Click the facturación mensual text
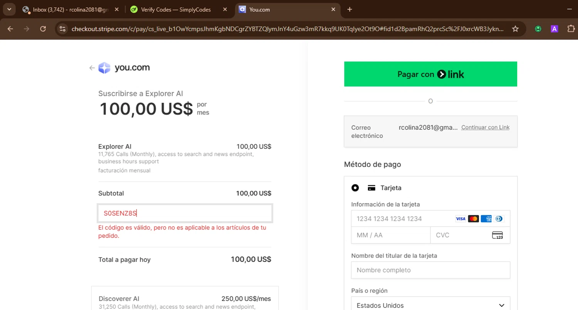Screen dimensions: 578x310 [124, 170]
